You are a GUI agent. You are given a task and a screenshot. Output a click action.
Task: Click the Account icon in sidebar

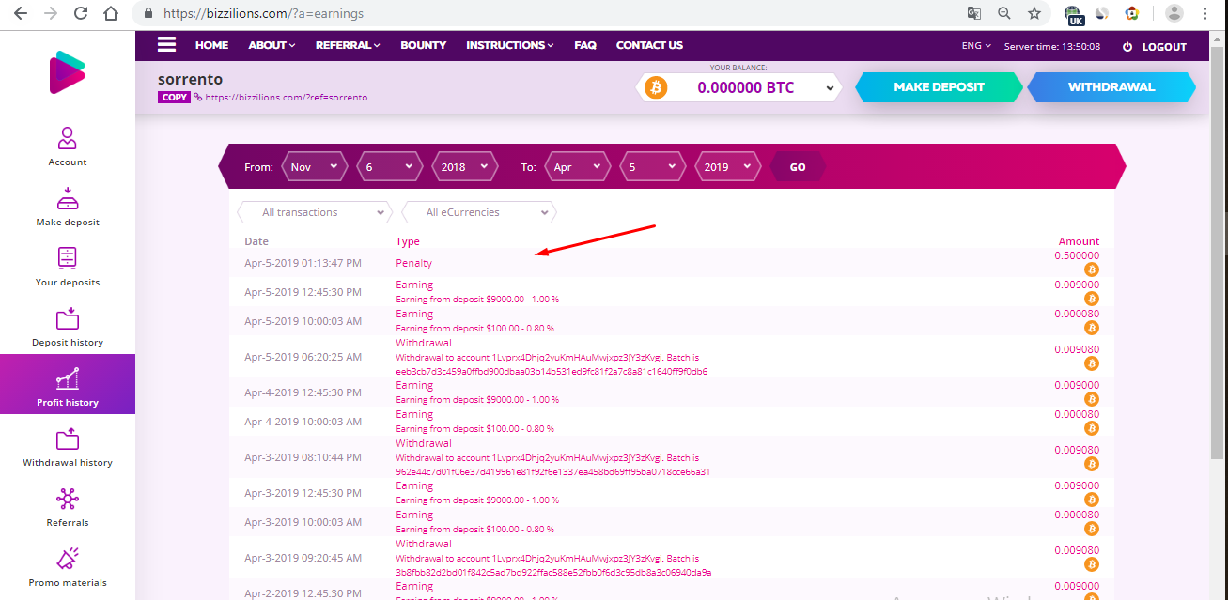point(67,139)
